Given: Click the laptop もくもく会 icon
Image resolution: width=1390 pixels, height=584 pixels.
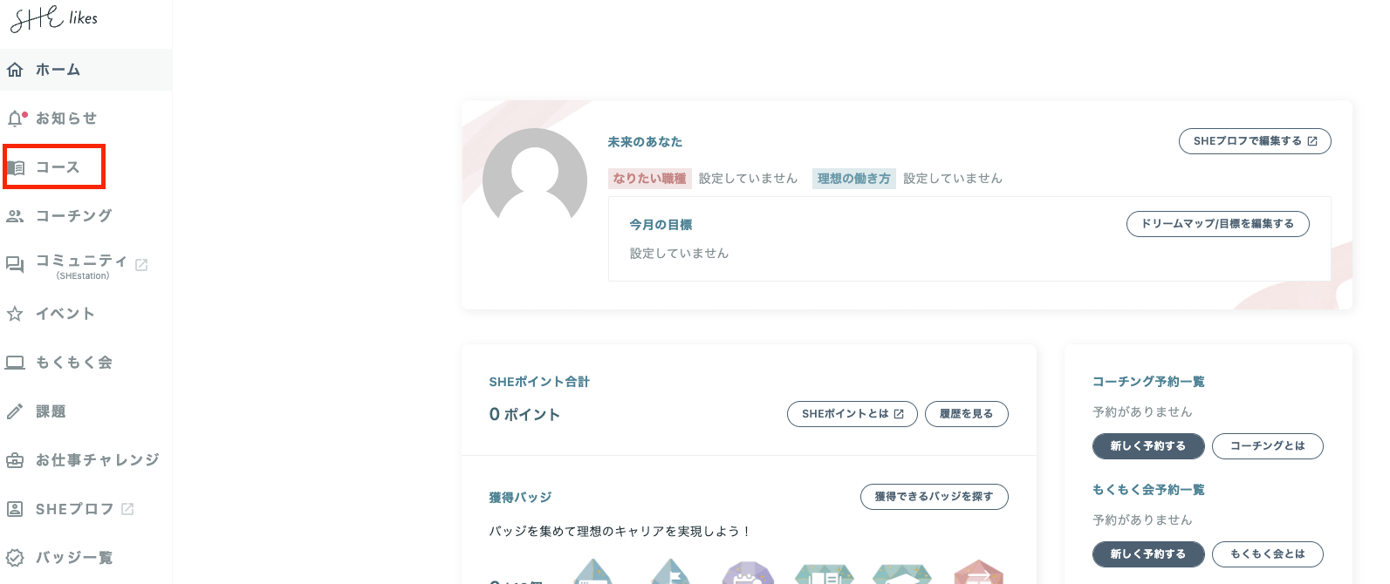Looking at the screenshot, I should [15, 363].
